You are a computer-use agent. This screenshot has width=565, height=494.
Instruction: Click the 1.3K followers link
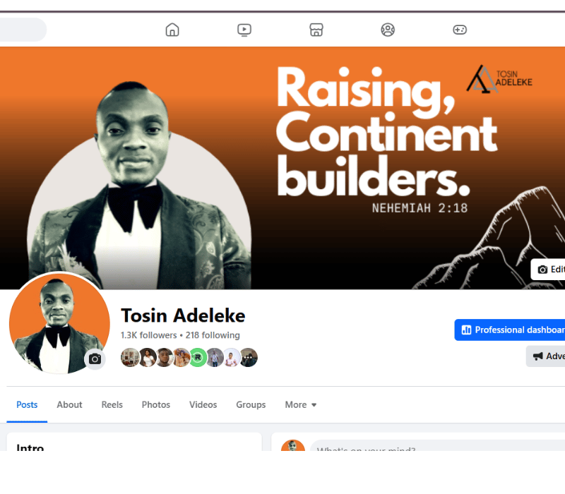coord(149,335)
